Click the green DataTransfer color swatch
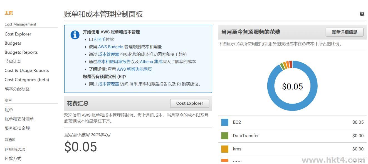Viewport: 368px width, 164px height. (x=225, y=136)
